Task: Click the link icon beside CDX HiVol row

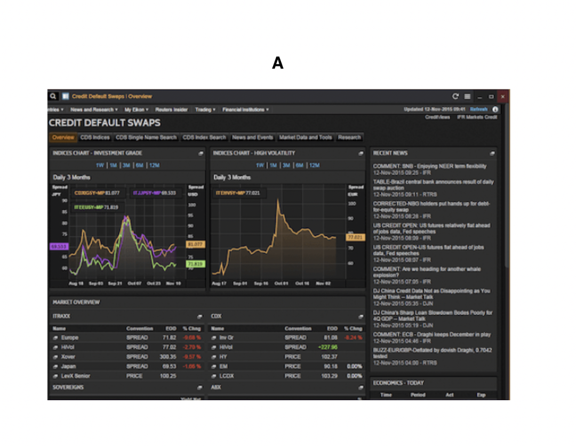Action: (x=214, y=347)
